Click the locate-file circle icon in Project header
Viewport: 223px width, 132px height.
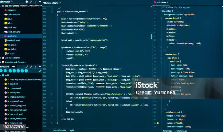point(27,2)
